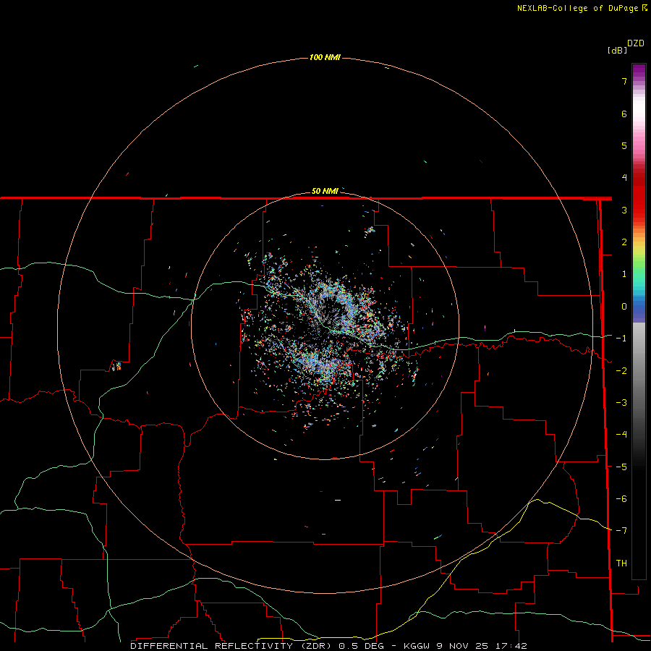The image size is (651, 651).
Task: Click the -3 value on the color scale
Action: point(621,403)
